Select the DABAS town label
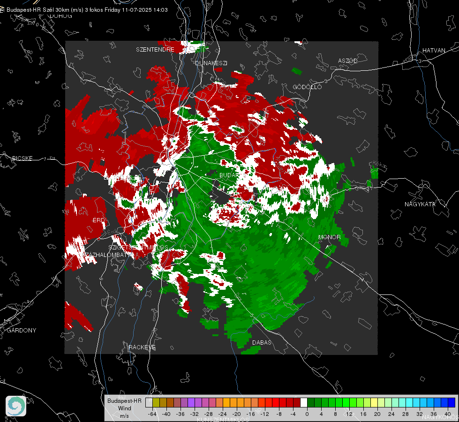This screenshot has height=422, width=459. point(262,342)
